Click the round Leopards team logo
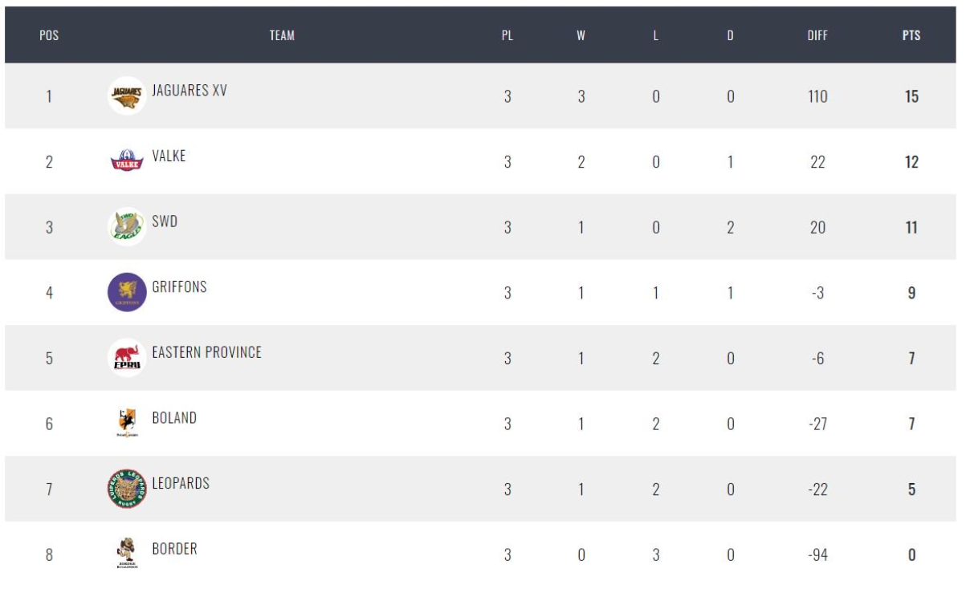Viewport: 970px width, 605px height. click(x=127, y=489)
